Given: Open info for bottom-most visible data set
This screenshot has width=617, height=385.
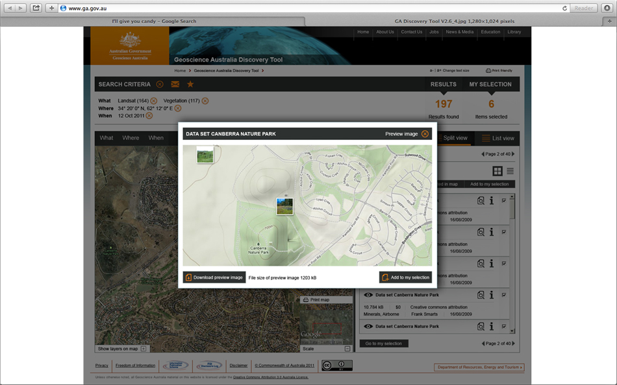Looking at the screenshot, I should pyautogui.click(x=492, y=327).
